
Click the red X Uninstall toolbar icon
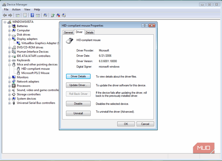point(58,15)
